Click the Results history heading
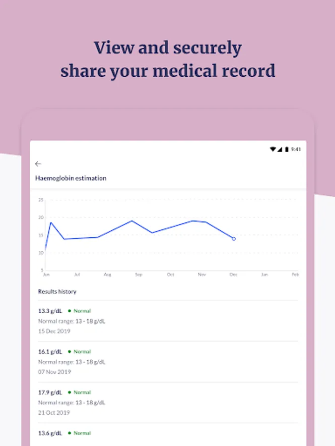This screenshot has height=446, width=335. (57, 291)
